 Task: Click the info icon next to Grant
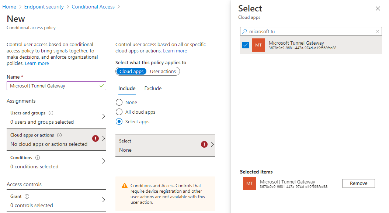27,196
